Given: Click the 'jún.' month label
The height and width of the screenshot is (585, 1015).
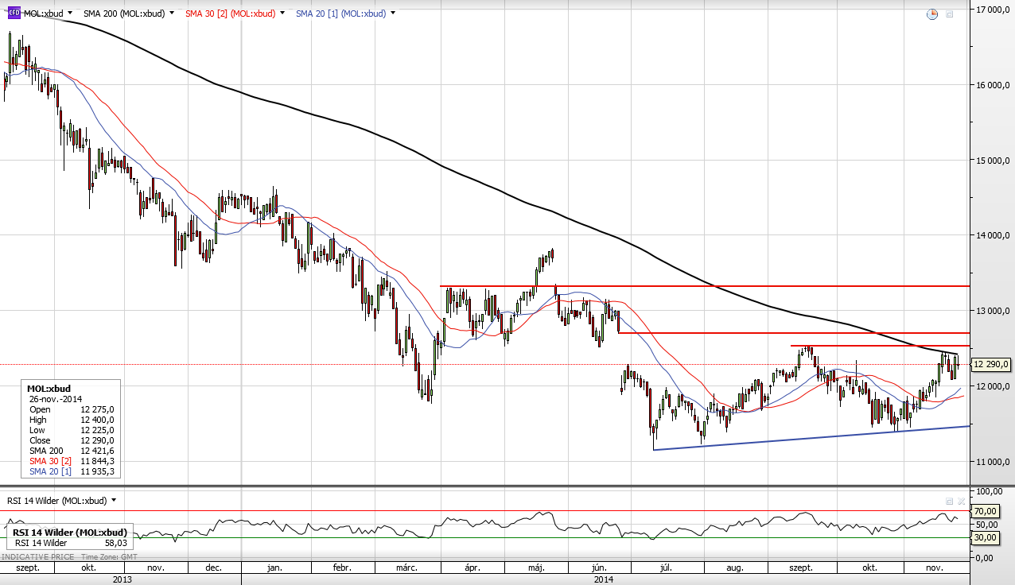Looking at the screenshot, I should pos(600,568).
